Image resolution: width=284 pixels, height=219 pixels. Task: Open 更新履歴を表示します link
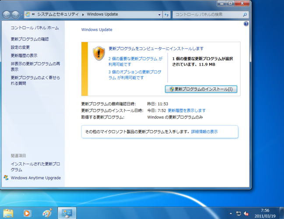click(186, 110)
